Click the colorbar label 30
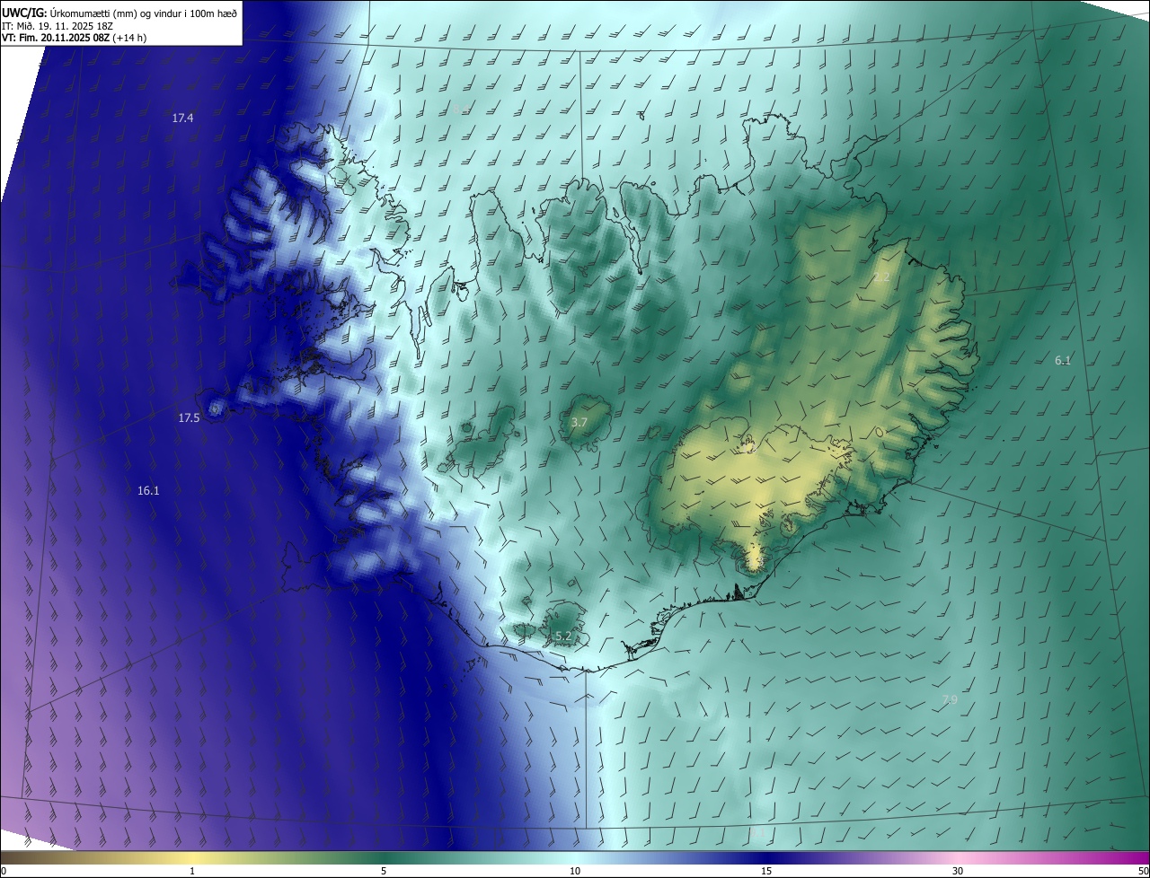The image size is (1150, 878). pyautogui.click(x=958, y=872)
